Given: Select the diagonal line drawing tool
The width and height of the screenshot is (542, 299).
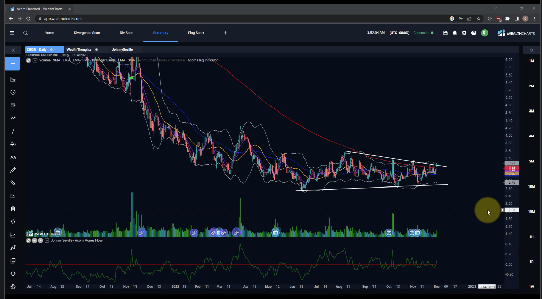Looking at the screenshot, I should [13, 131].
